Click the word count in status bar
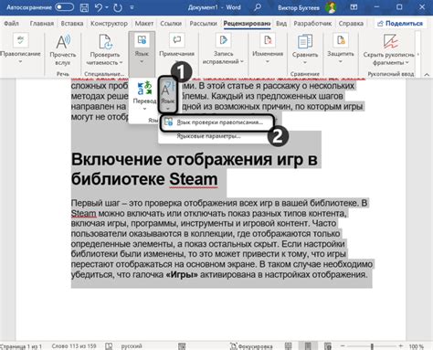 coord(74,346)
